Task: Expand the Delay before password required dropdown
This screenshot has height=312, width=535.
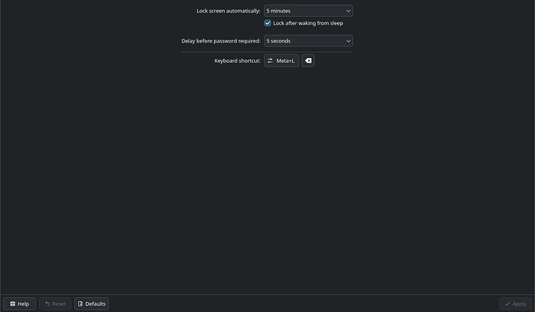Action: click(x=308, y=40)
